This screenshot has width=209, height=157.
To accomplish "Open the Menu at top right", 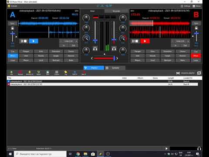I will [x=197, y=6].
